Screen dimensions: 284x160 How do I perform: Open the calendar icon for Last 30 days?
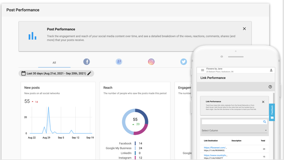[x=23, y=73]
